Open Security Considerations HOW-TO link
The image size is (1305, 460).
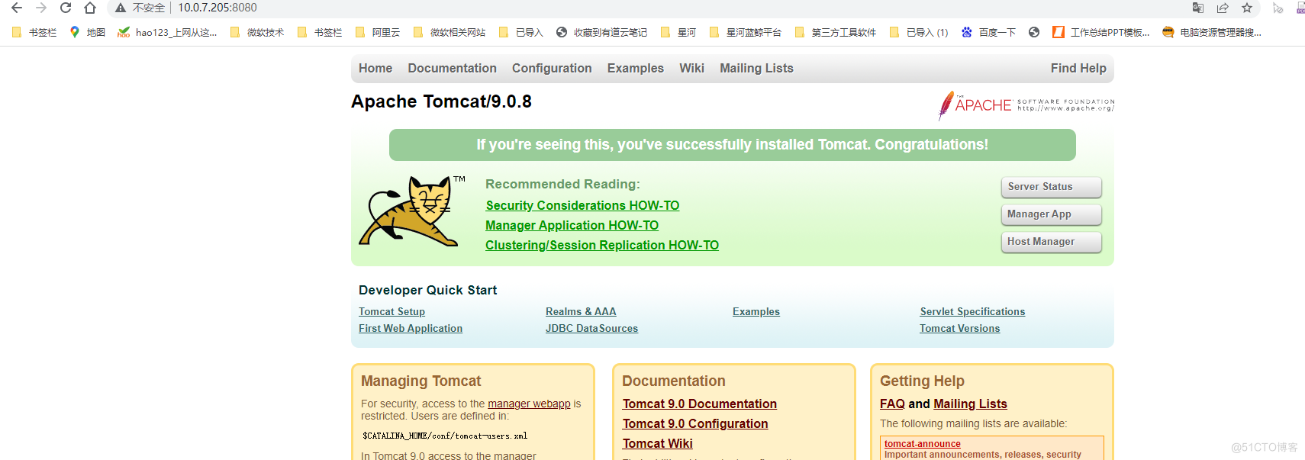582,205
